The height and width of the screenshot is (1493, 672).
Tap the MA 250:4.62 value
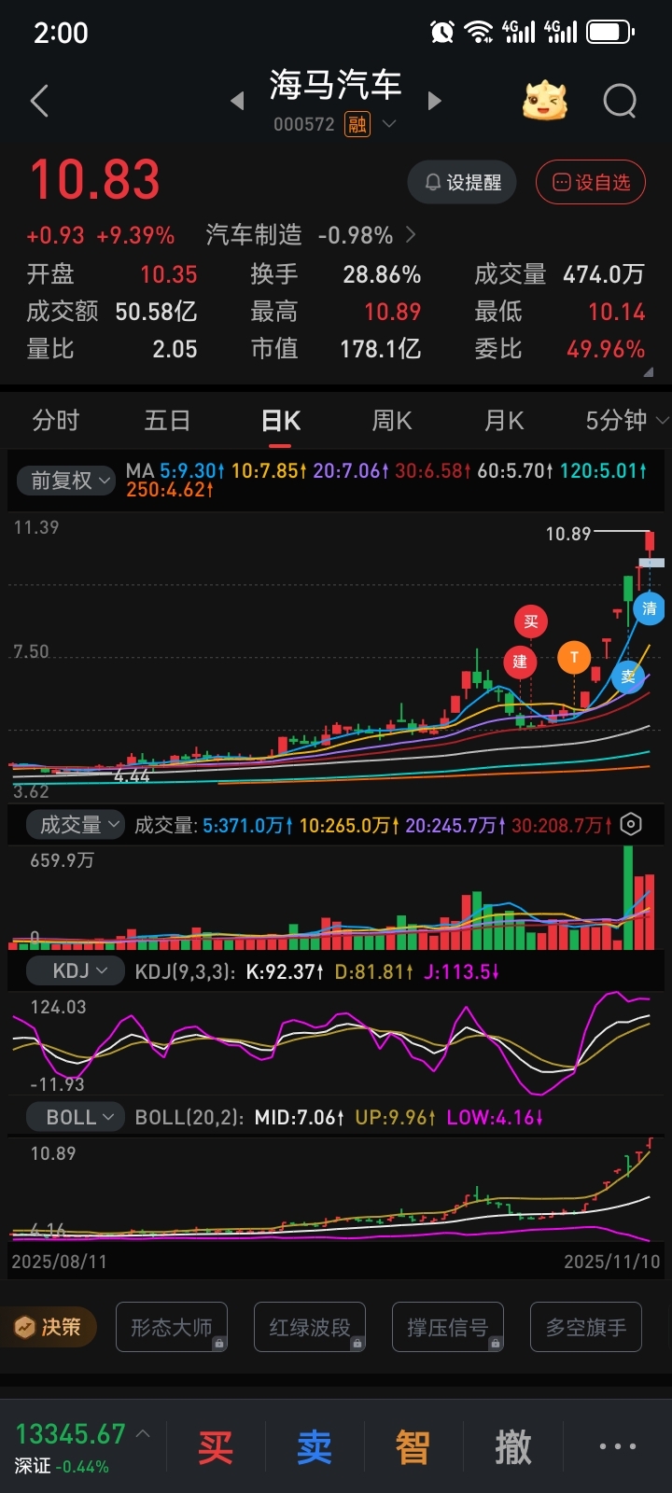tap(170, 490)
